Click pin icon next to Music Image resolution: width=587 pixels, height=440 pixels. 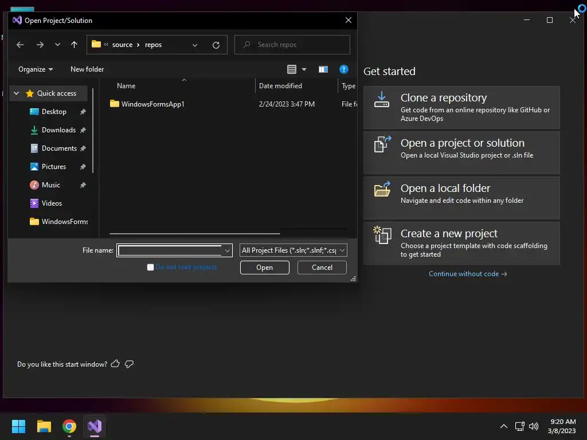pos(83,185)
